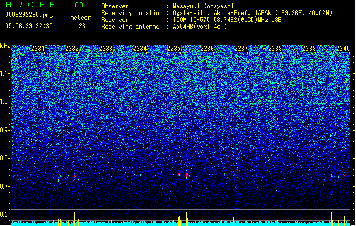Select the ICOM IC-575 53.7492 MHz USB text

(228, 20)
